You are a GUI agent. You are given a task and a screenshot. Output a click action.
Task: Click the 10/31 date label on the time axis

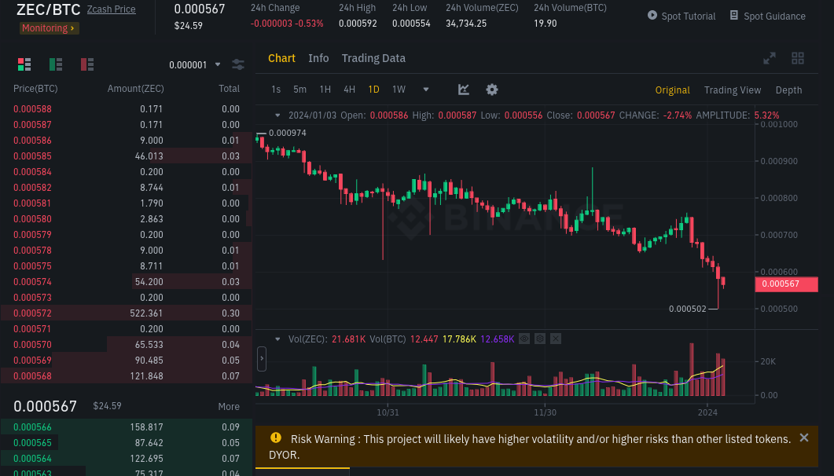click(388, 412)
